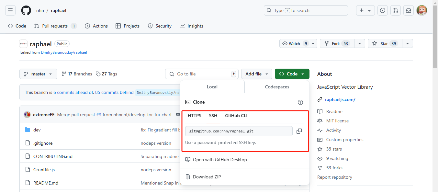The width and height of the screenshot is (438, 192).
Task: Click the user profile avatar
Action: tap(422, 10)
